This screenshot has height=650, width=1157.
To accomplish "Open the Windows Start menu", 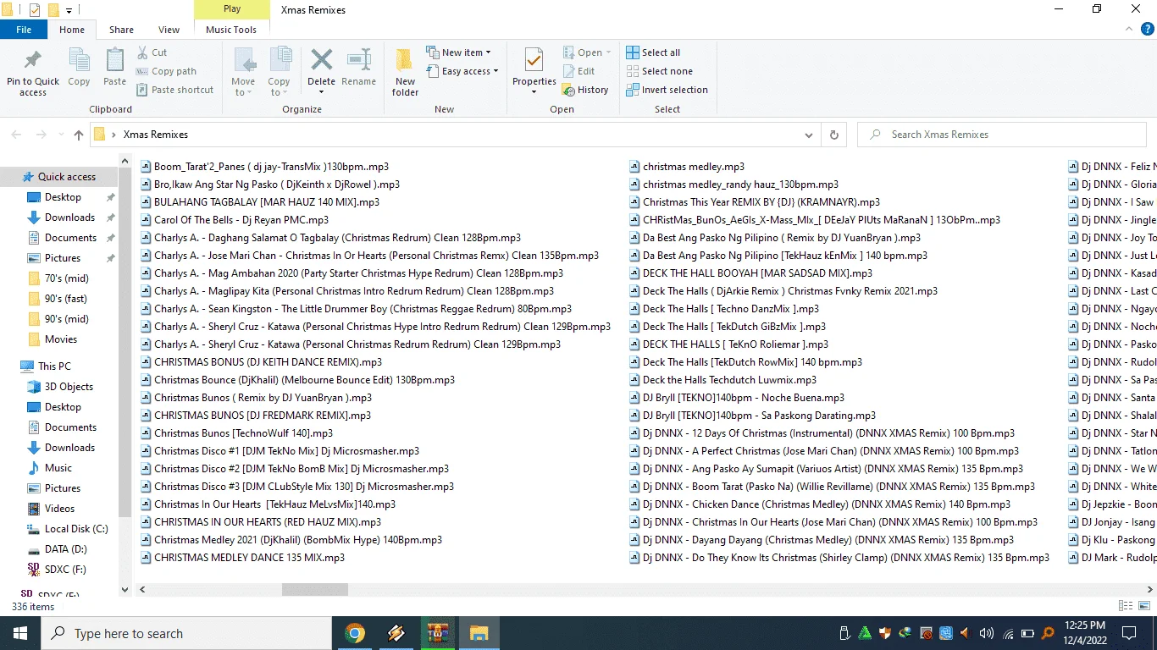I will 20,633.
